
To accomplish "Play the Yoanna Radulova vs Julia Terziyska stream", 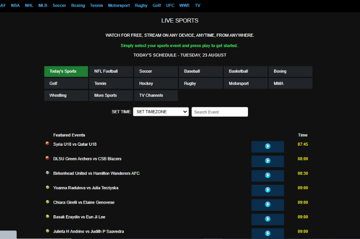I will tap(268, 190).
